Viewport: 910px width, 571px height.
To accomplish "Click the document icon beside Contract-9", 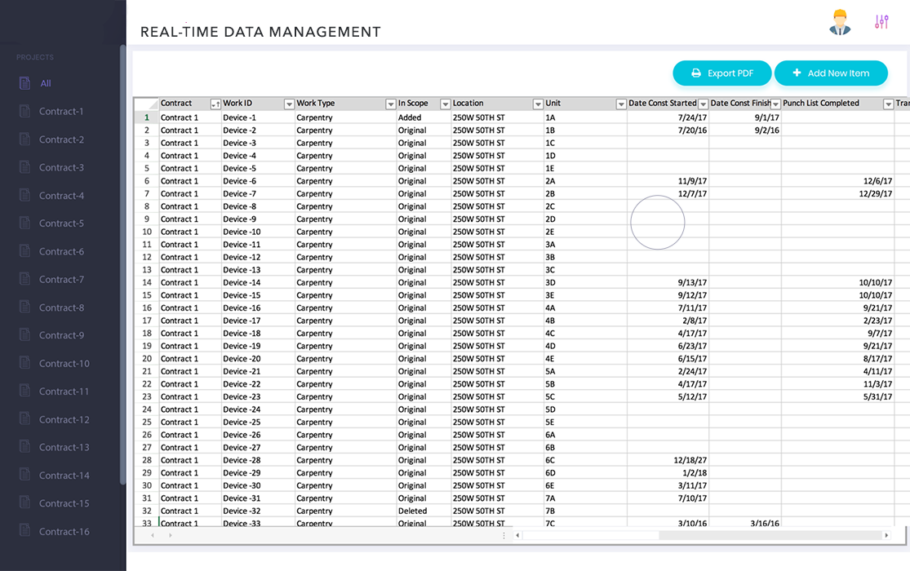I will pos(24,335).
